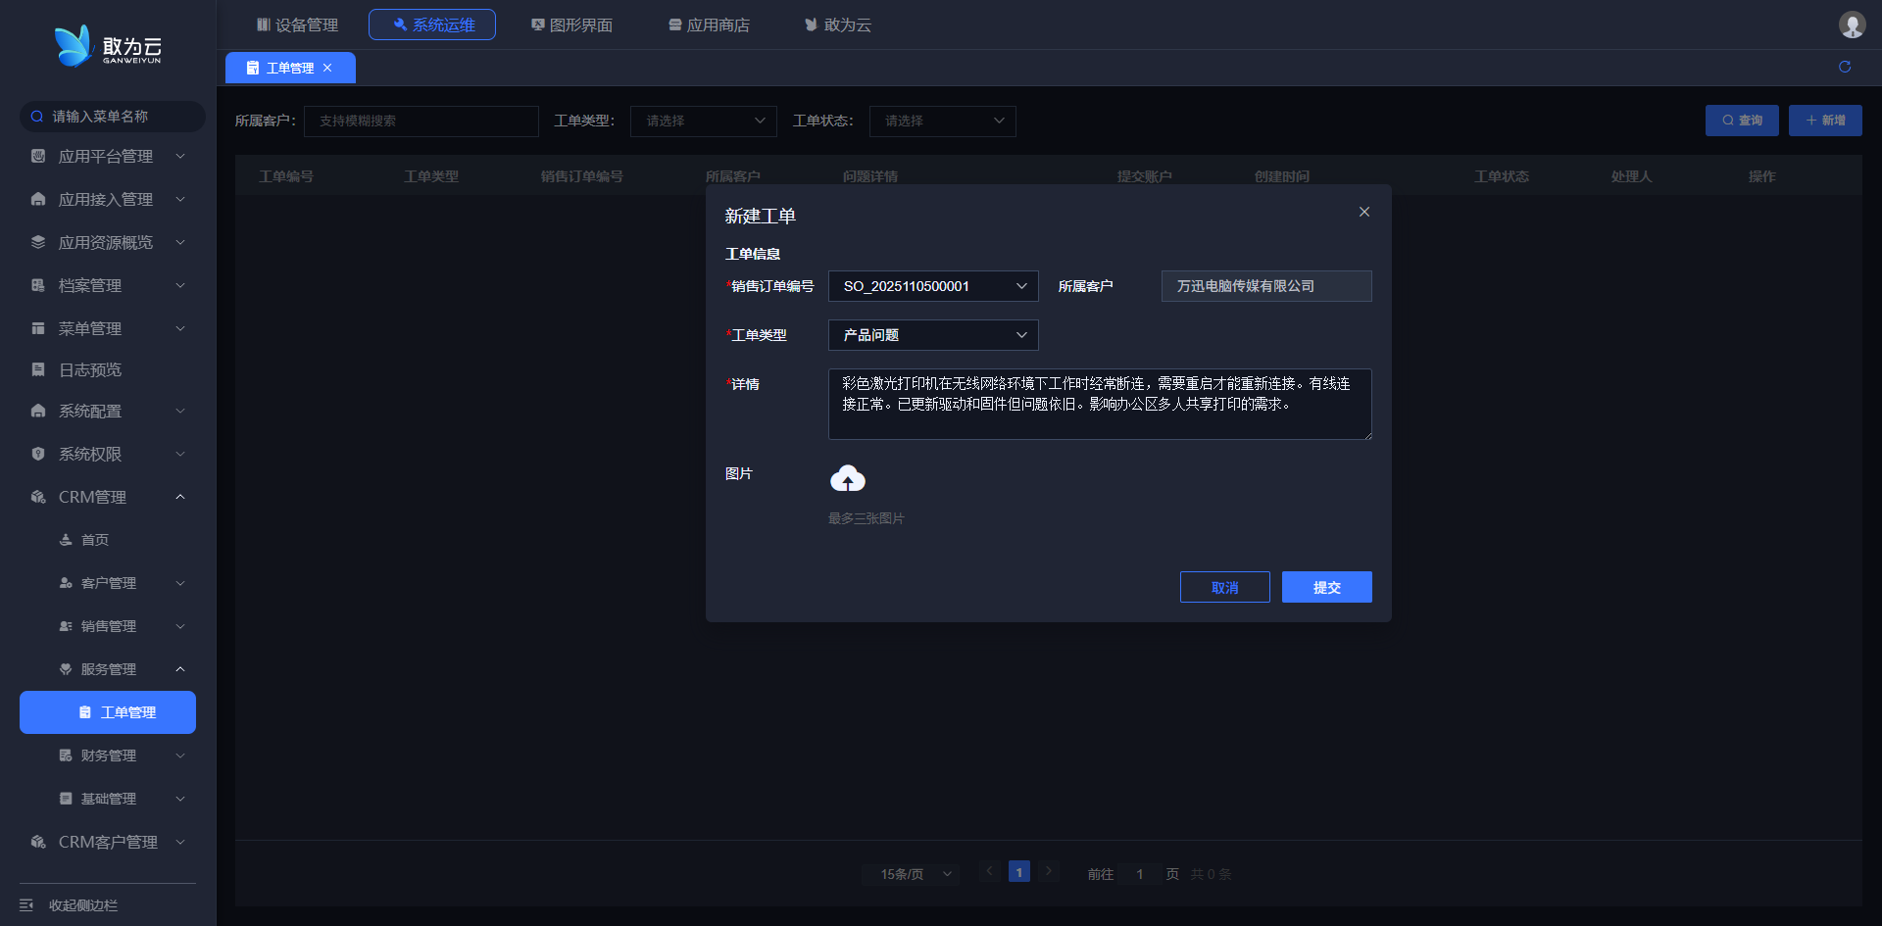Select the 系统运维 top menu
The height and width of the screenshot is (926, 1882).
coord(432,24)
